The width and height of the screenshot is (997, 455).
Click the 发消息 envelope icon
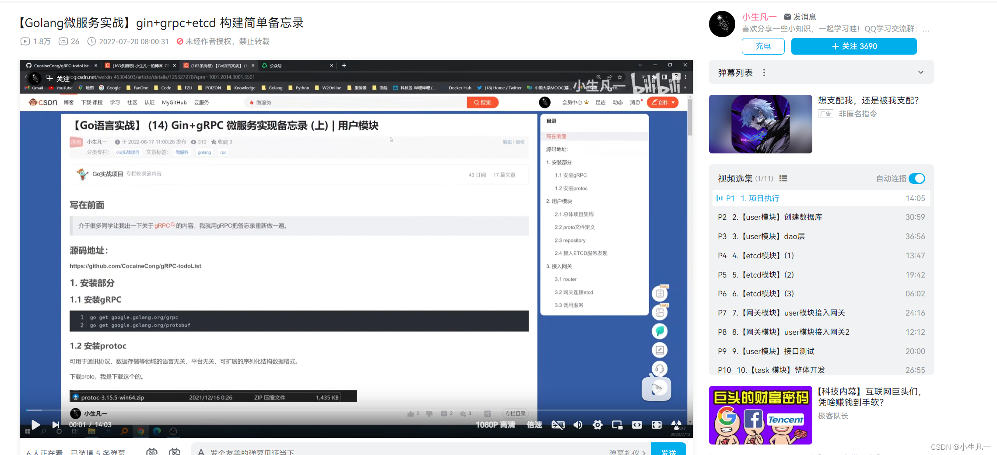(787, 17)
